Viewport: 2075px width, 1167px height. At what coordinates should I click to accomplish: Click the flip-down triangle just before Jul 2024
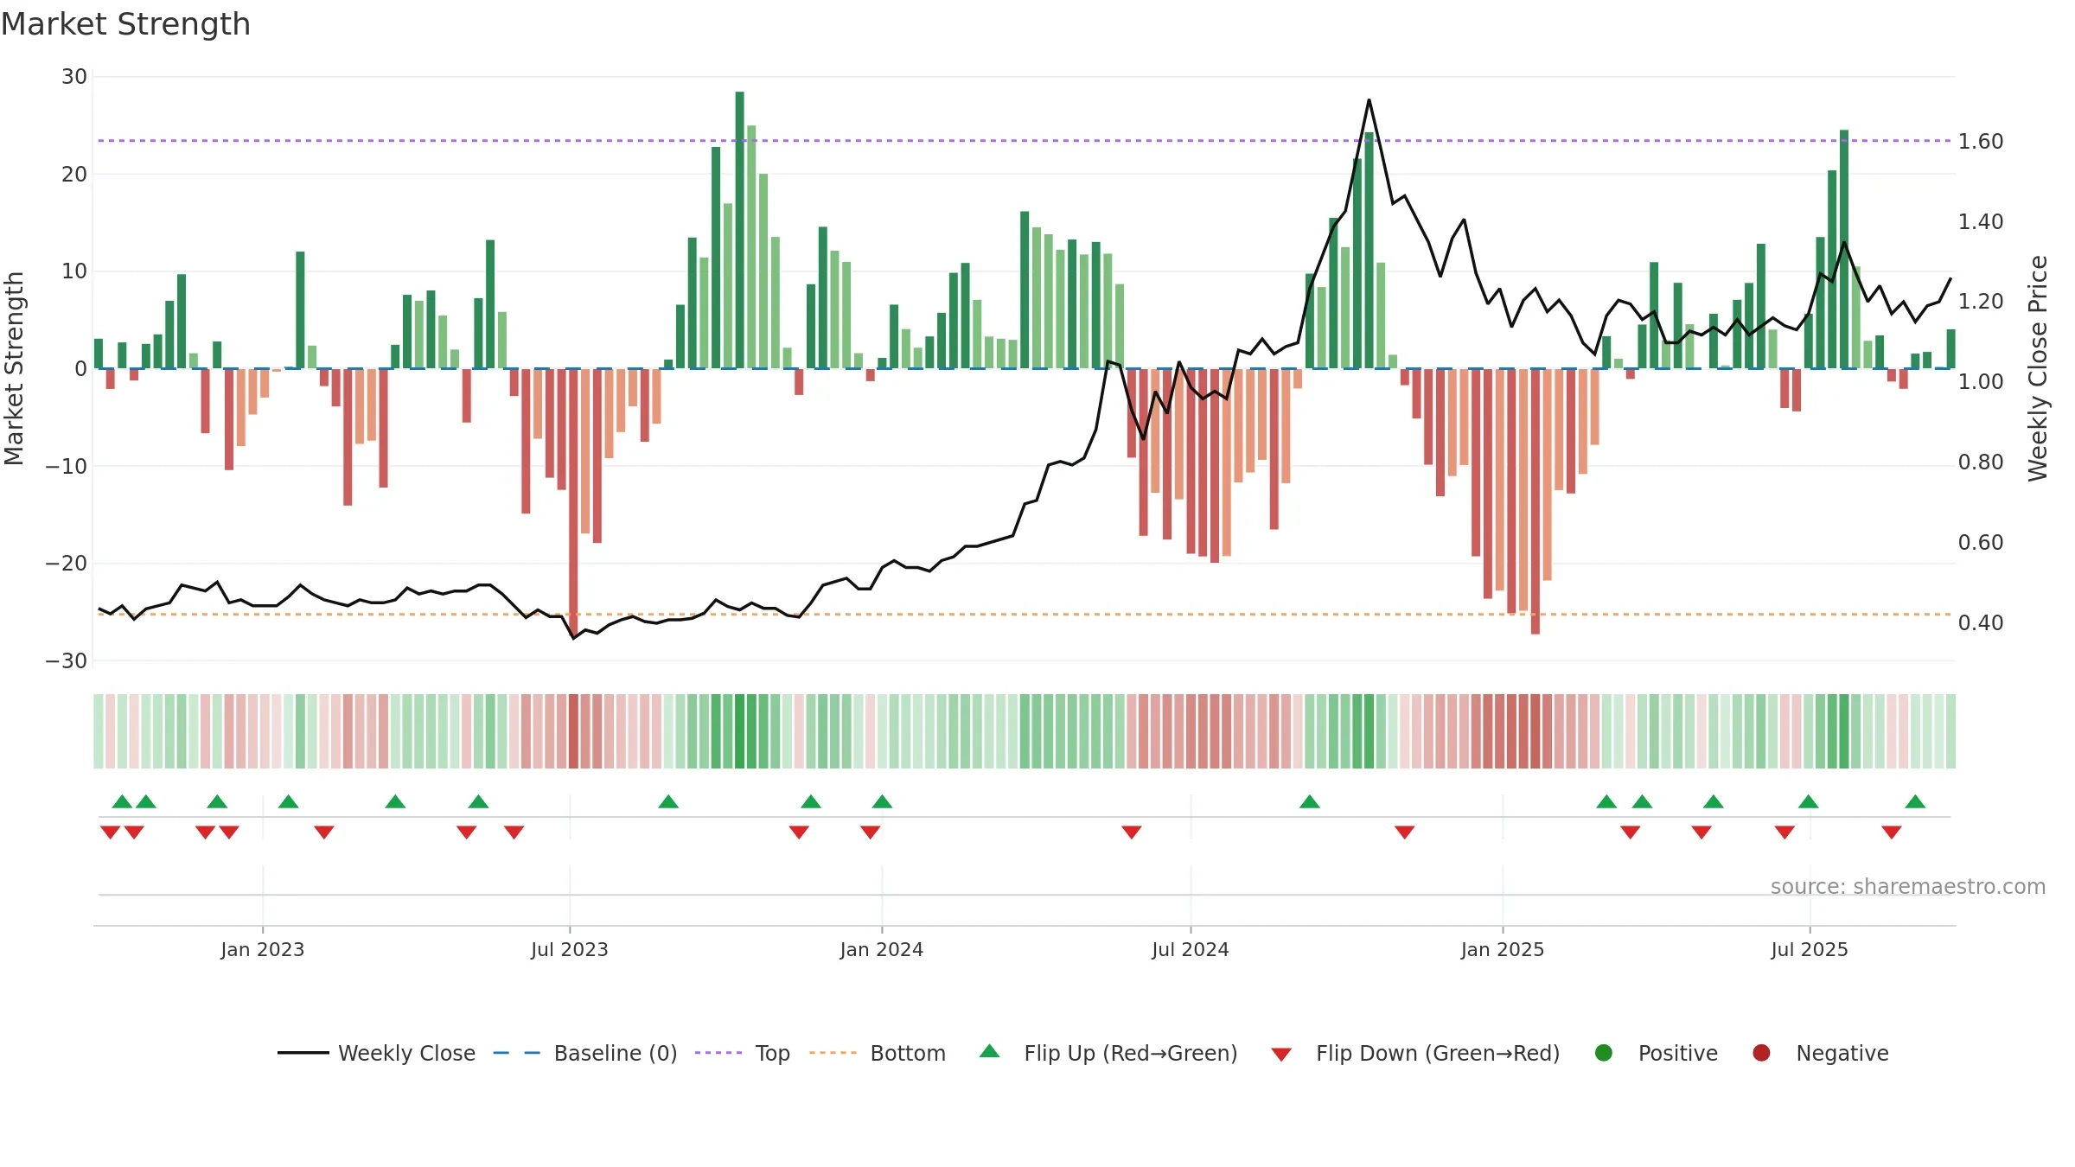[1132, 832]
